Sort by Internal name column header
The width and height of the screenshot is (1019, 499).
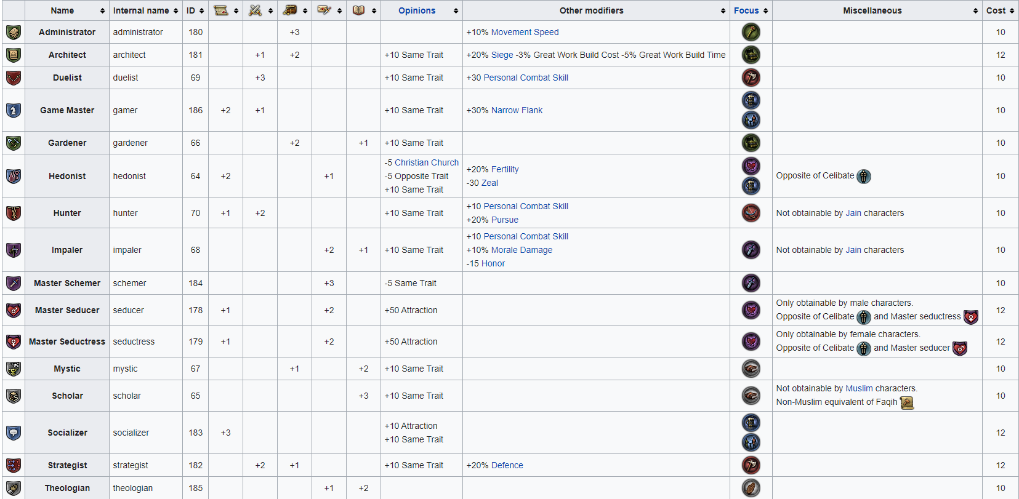pyautogui.click(x=145, y=10)
